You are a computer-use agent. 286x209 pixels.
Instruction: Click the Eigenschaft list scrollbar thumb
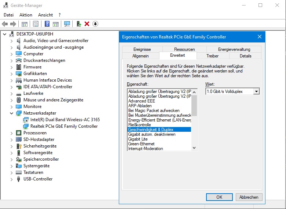194,105
